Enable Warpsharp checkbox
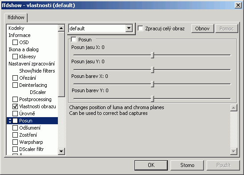Screen dimensions: 244x175 tap(15, 142)
